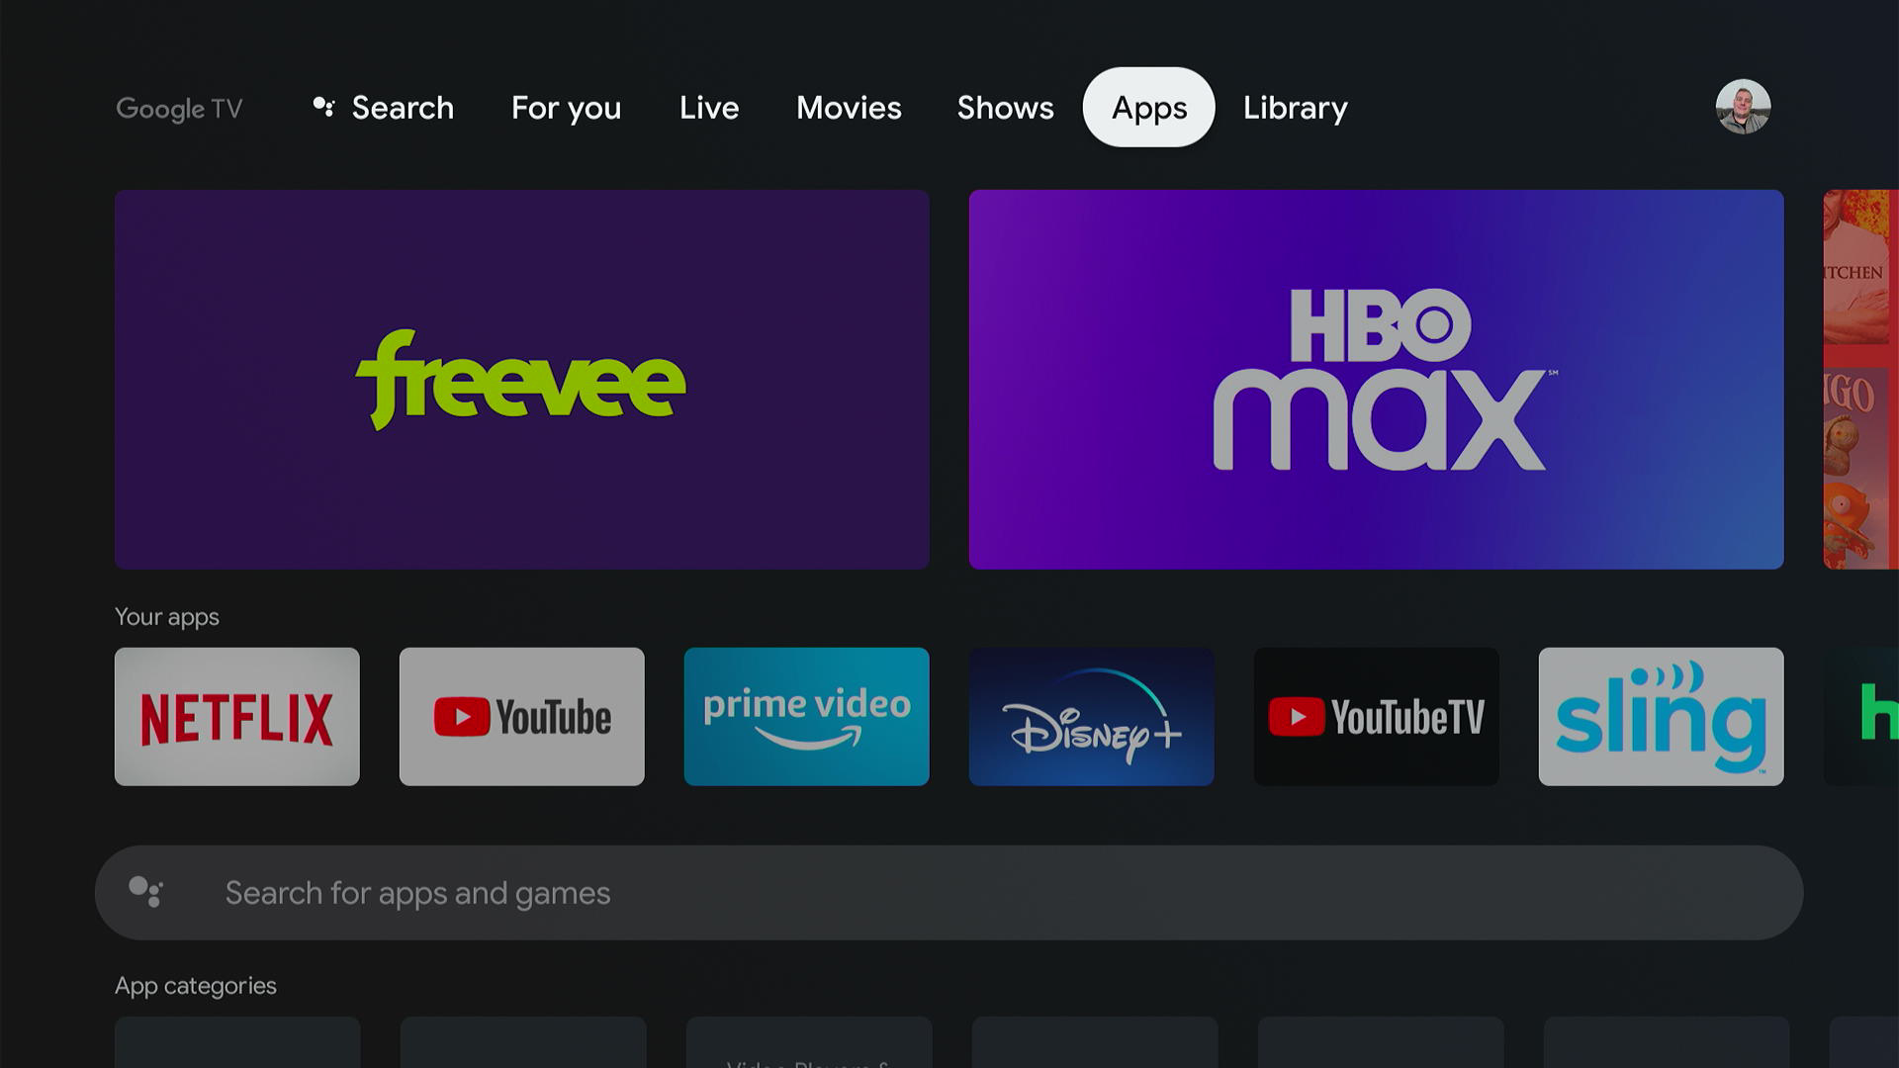Click the Shows navigation item
The height and width of the screenshot is (1068, 1899).
click(1004, 107)
